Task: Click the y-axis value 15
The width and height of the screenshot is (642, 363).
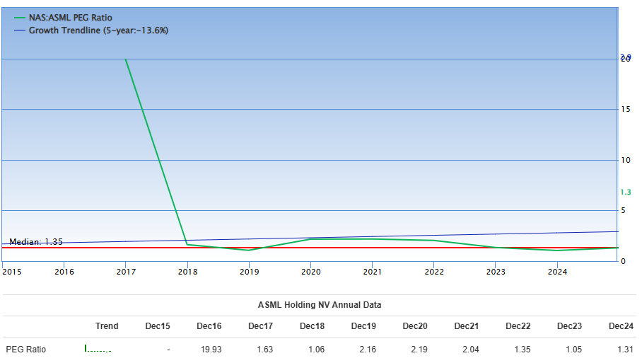Action: tap(626, 110)
